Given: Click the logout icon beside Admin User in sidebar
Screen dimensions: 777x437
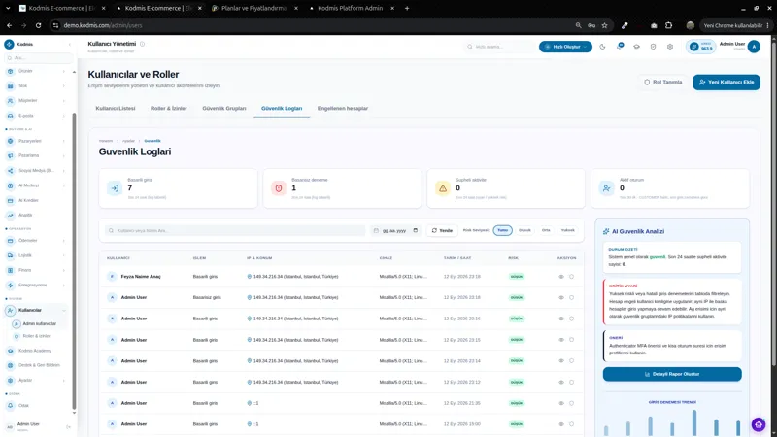Looking at the screenshot, I should click(x=68, y=426).
